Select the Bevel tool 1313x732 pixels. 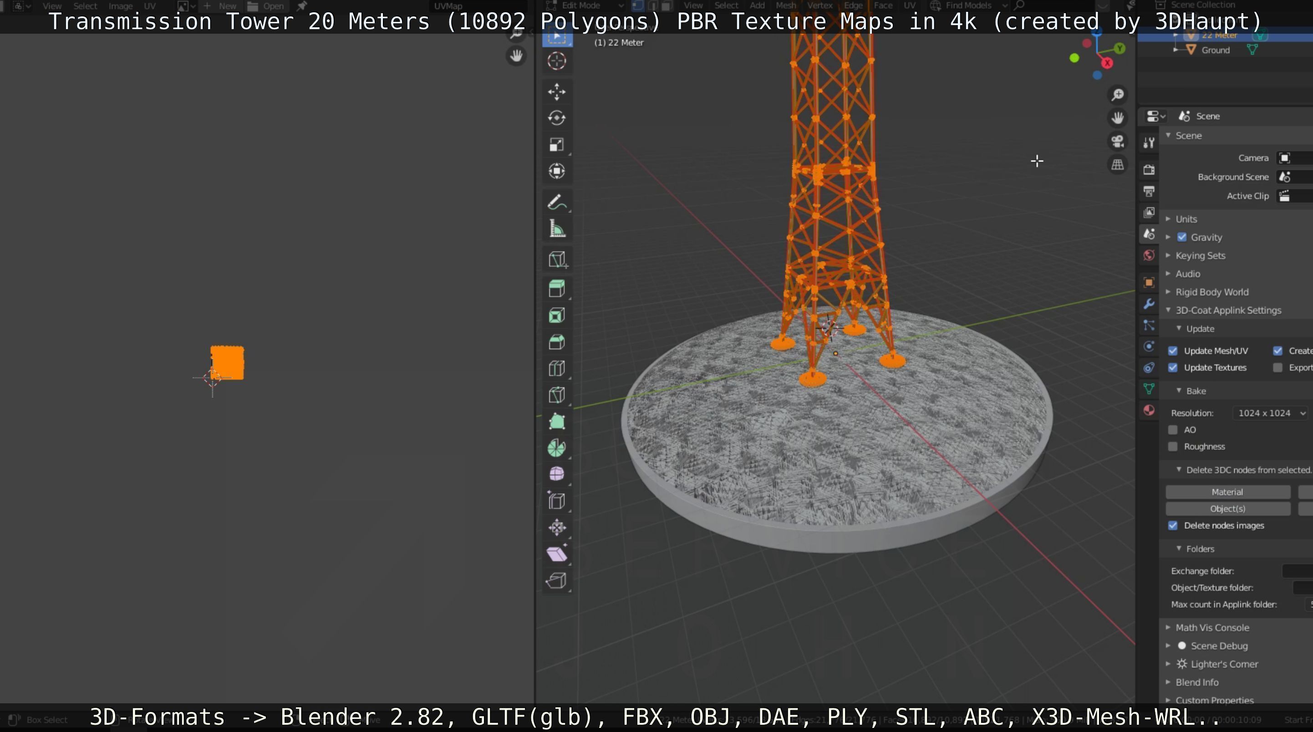coord(557,342)
